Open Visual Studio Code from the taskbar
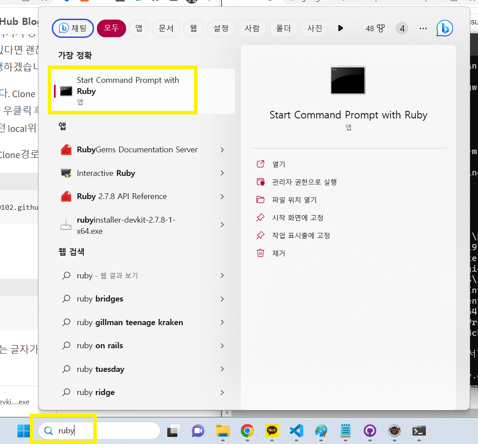The image size is (478, 444). click(x=297, y=431)
